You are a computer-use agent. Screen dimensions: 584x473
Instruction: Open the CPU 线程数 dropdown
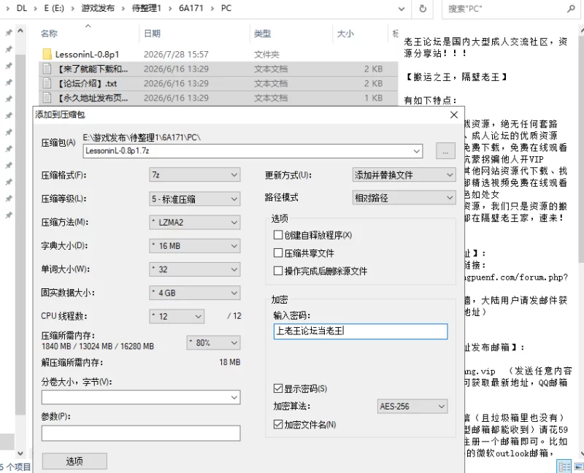pos(177,316)
